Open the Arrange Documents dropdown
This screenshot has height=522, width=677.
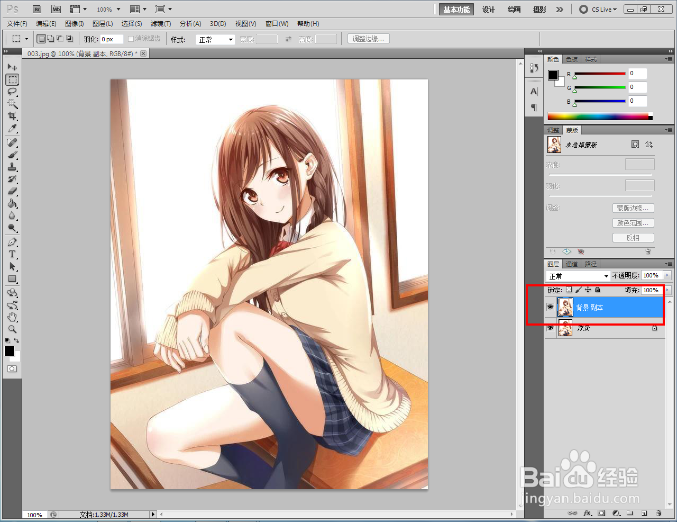[138, 10]
